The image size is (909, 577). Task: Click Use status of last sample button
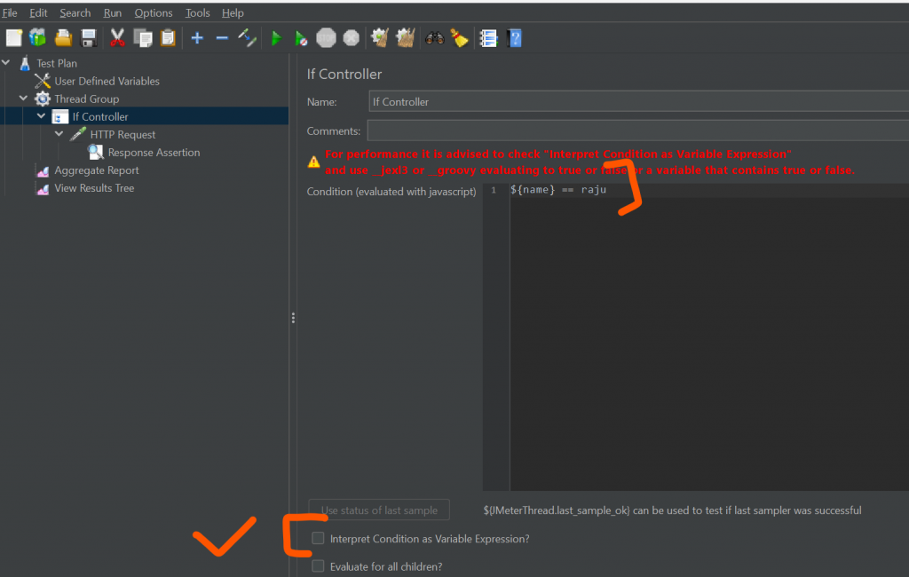(x=379, y=510)
